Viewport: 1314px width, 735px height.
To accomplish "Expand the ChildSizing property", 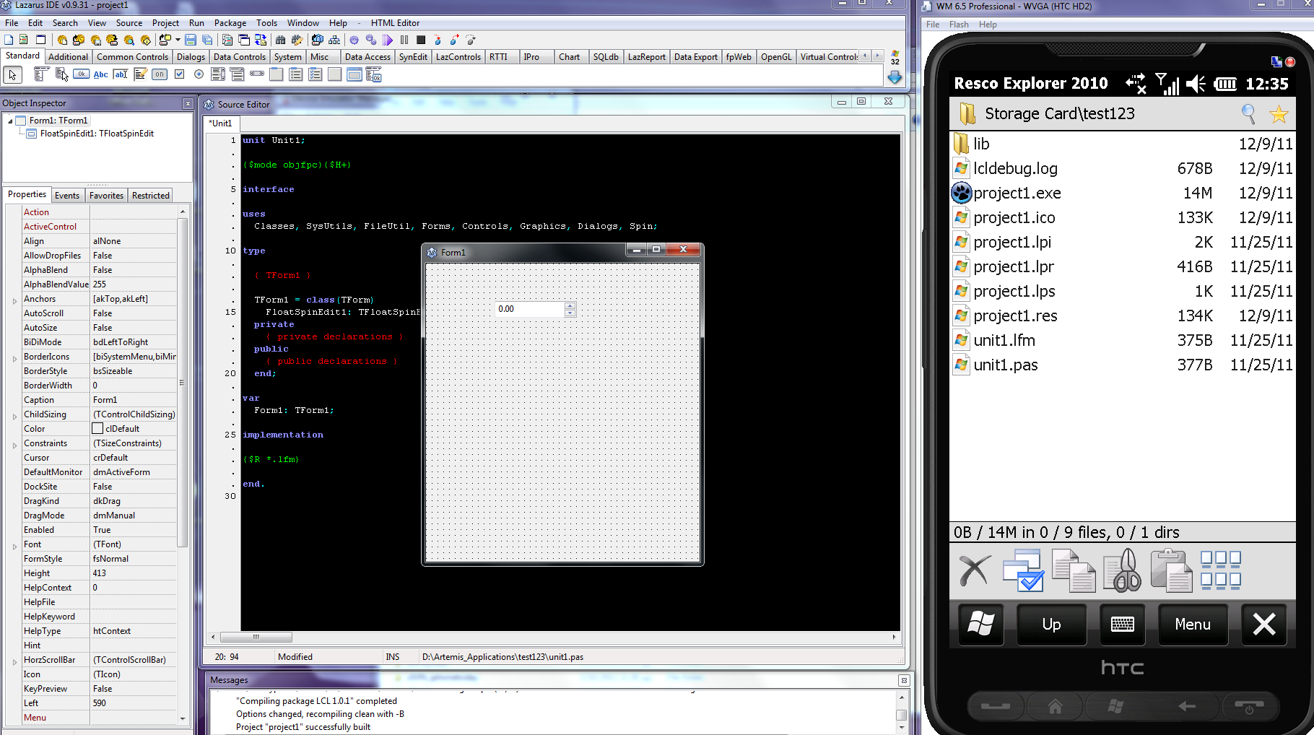I will point(14,416).
